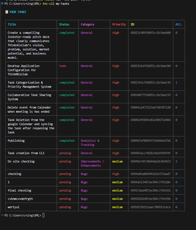Click the wertyui task title

(14, 207)
